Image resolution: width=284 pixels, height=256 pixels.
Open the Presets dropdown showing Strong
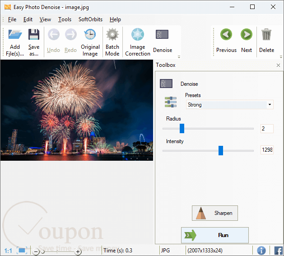tap(230, 105)
